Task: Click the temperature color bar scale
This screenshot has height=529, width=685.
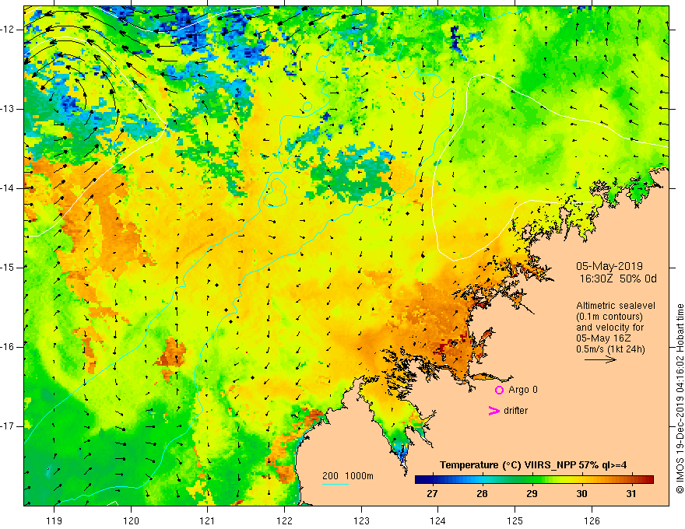Action: point(534,480)
